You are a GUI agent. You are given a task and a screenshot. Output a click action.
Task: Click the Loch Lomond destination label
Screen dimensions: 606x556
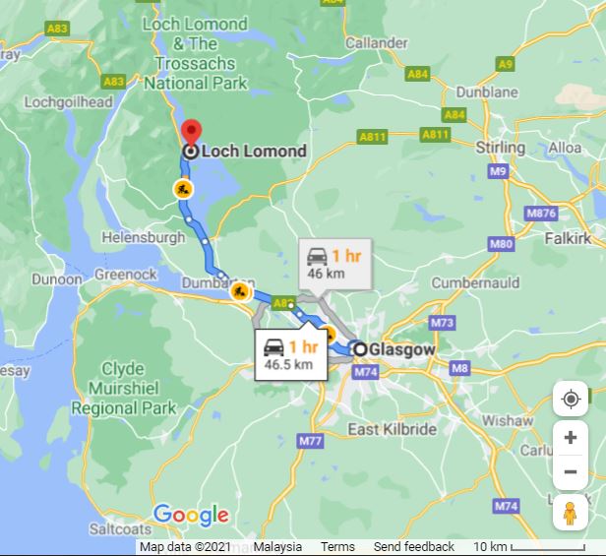pos(254,152)
